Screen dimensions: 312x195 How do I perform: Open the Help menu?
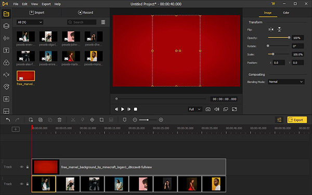click(58, 4)
